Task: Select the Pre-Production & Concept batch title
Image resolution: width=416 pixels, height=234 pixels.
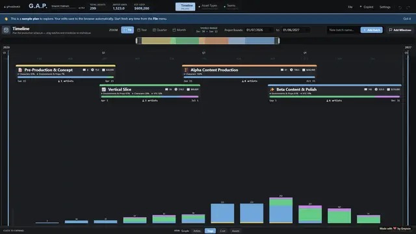Action: click(x=49, y=70)
